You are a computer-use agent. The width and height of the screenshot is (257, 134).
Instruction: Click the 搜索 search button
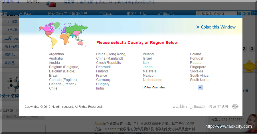coord(244,14)
